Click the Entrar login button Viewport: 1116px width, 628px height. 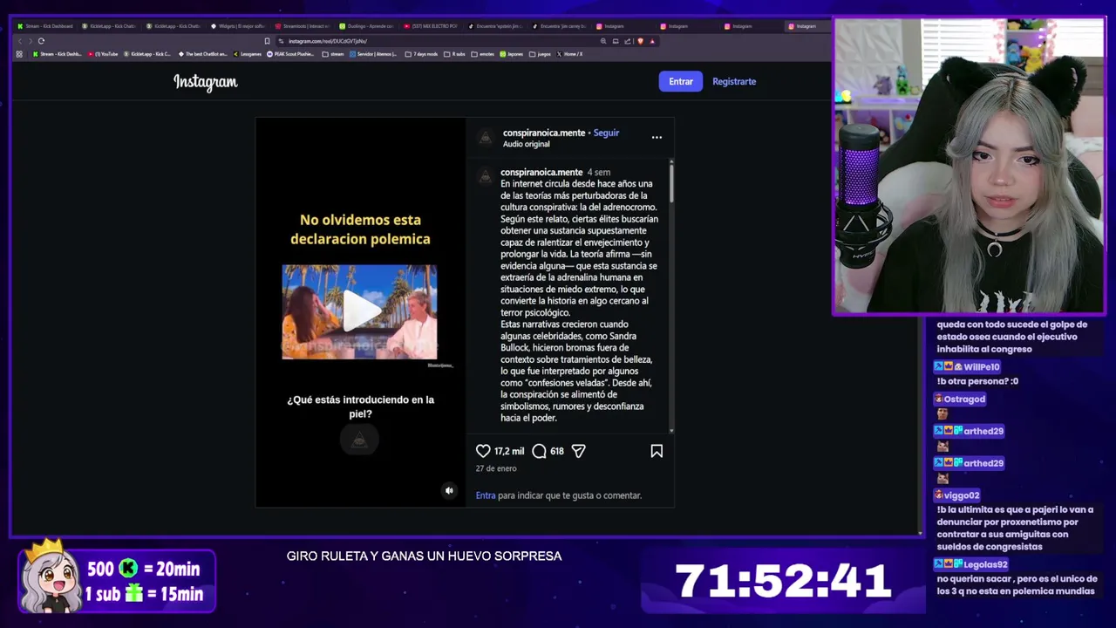click(681, 81)
